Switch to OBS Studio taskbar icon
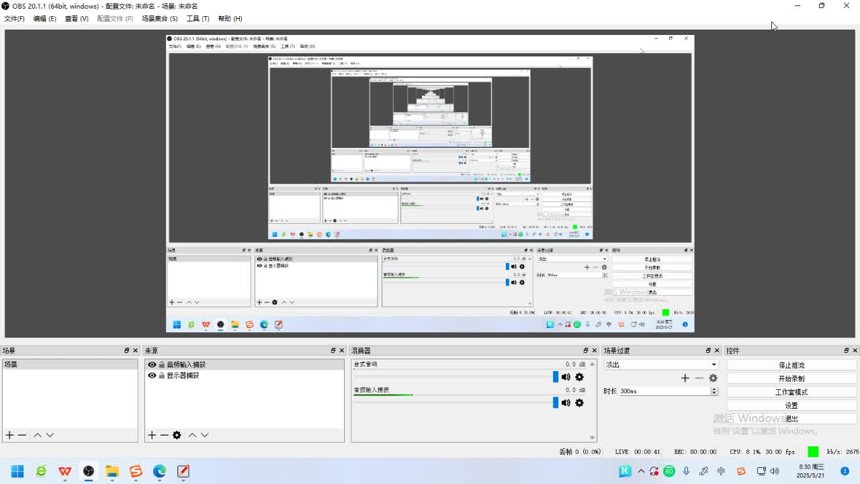Image resolution: width=860 pixels, height=484 pixels. (88, 471)
